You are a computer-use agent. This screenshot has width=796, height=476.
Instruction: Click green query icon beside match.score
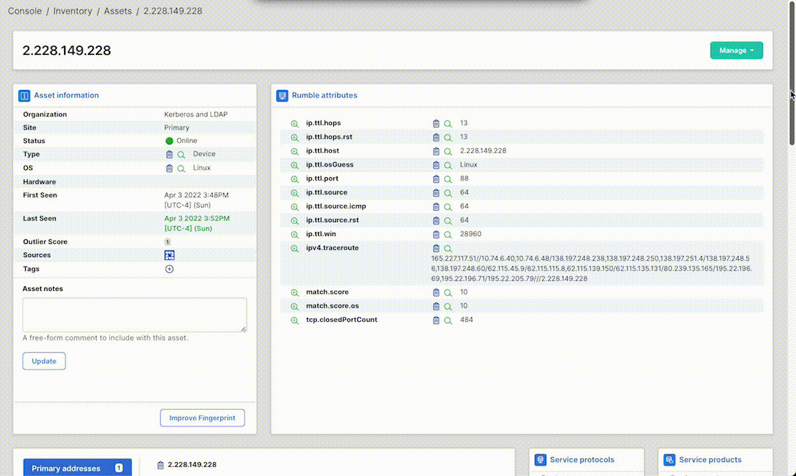pyautogui.click(x=294, y=292)
